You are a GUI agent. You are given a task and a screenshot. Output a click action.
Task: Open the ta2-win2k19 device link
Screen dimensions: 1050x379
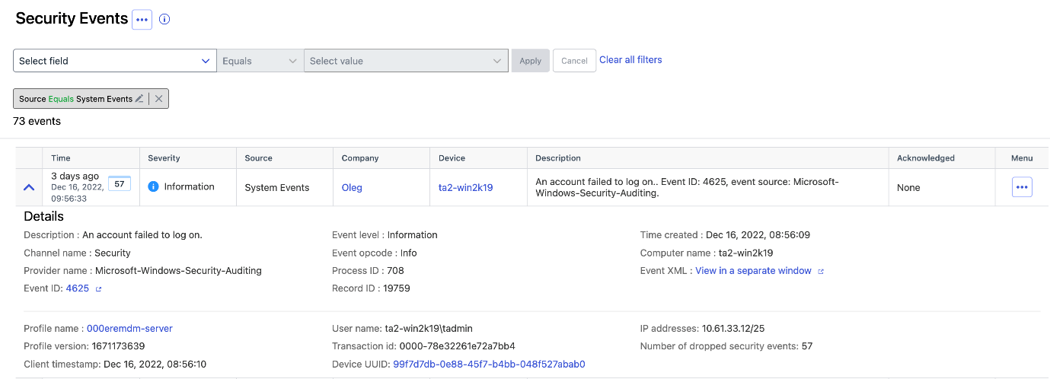click(x=466, y=187)
